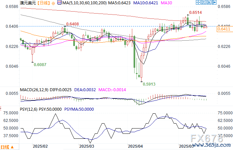Click the jump-to-latest arrow icon
The height and width of the screenshot is (150, 233).
[214, 2]
